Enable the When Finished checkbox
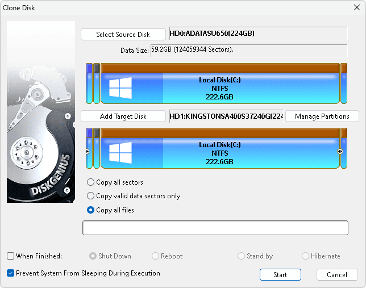Viewport: 366px width, 288px height. (x=11, y=256)
